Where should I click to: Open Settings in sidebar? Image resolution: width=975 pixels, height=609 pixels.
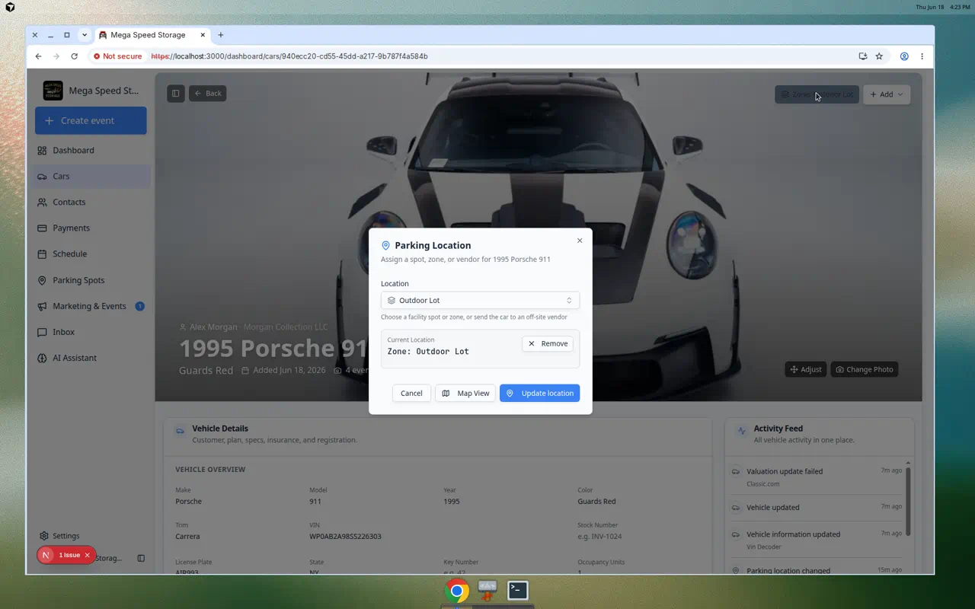click(91, 536)
